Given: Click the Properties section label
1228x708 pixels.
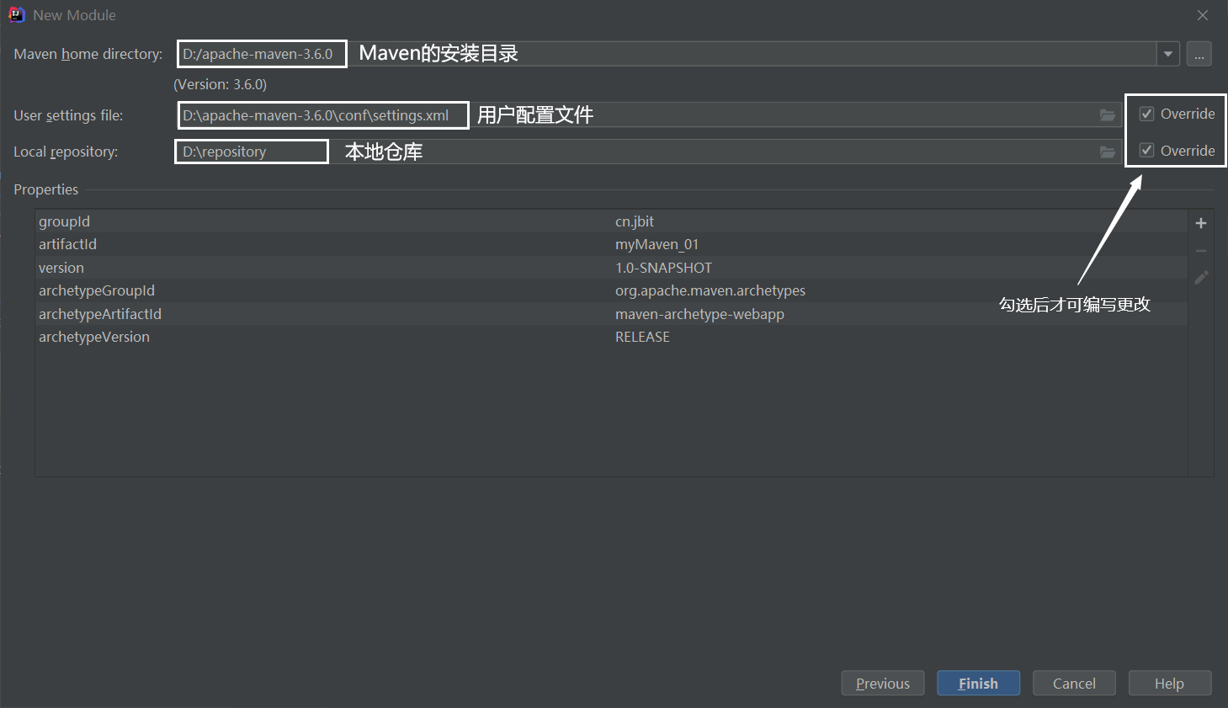Looking at the screenshot, I should [x=46, y=189].
